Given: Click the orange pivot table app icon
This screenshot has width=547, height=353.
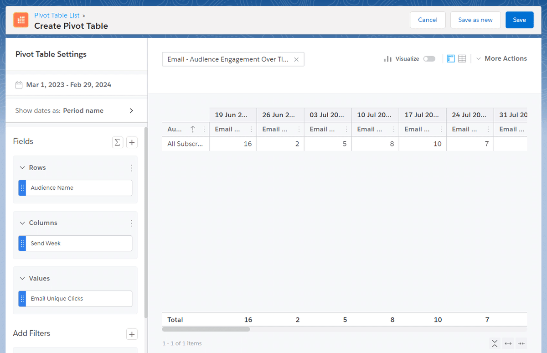Looking at the screenshot, I should tap(21, 20).
